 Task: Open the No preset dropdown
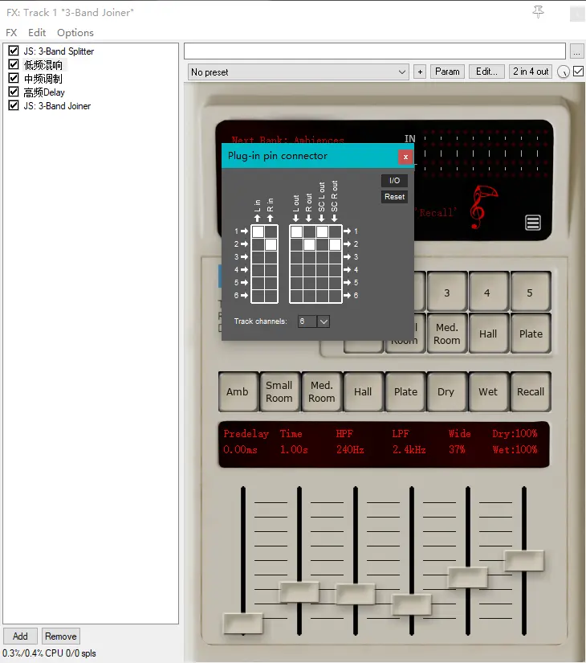pos(299,72)
